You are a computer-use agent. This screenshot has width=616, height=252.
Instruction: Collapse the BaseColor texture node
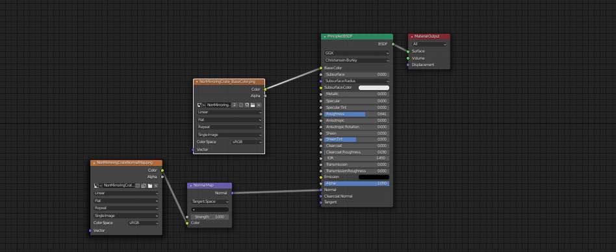pyautogui.click(x=197, y=82)
